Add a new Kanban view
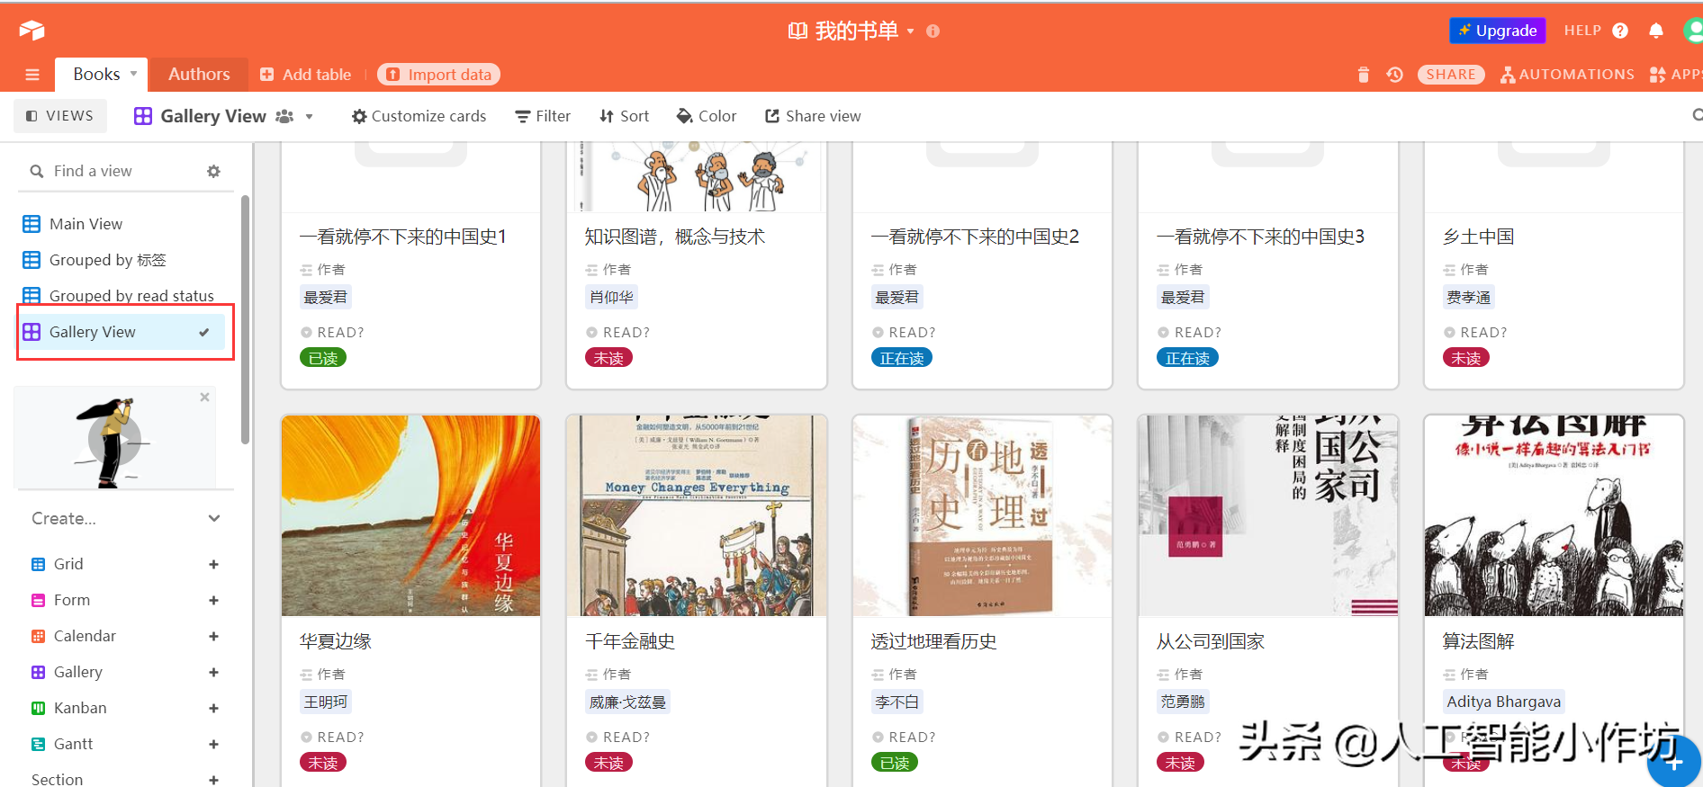1703x787 pixels. [x=213, y=709]
